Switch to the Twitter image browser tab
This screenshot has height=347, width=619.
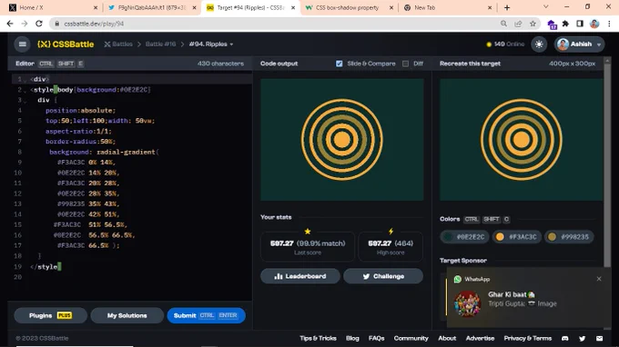coord(152,7)
